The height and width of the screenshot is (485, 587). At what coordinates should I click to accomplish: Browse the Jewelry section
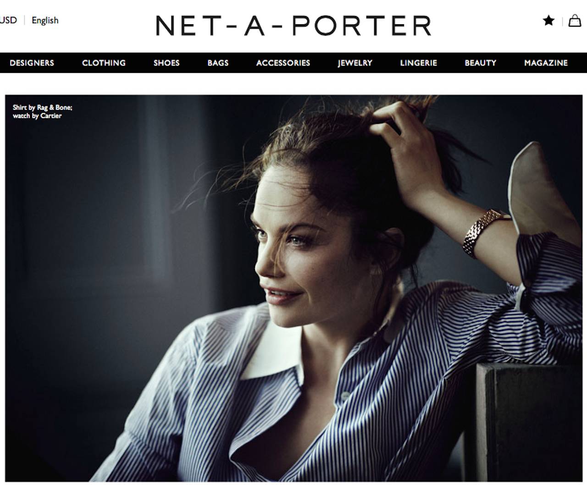(x=355, y=63)
